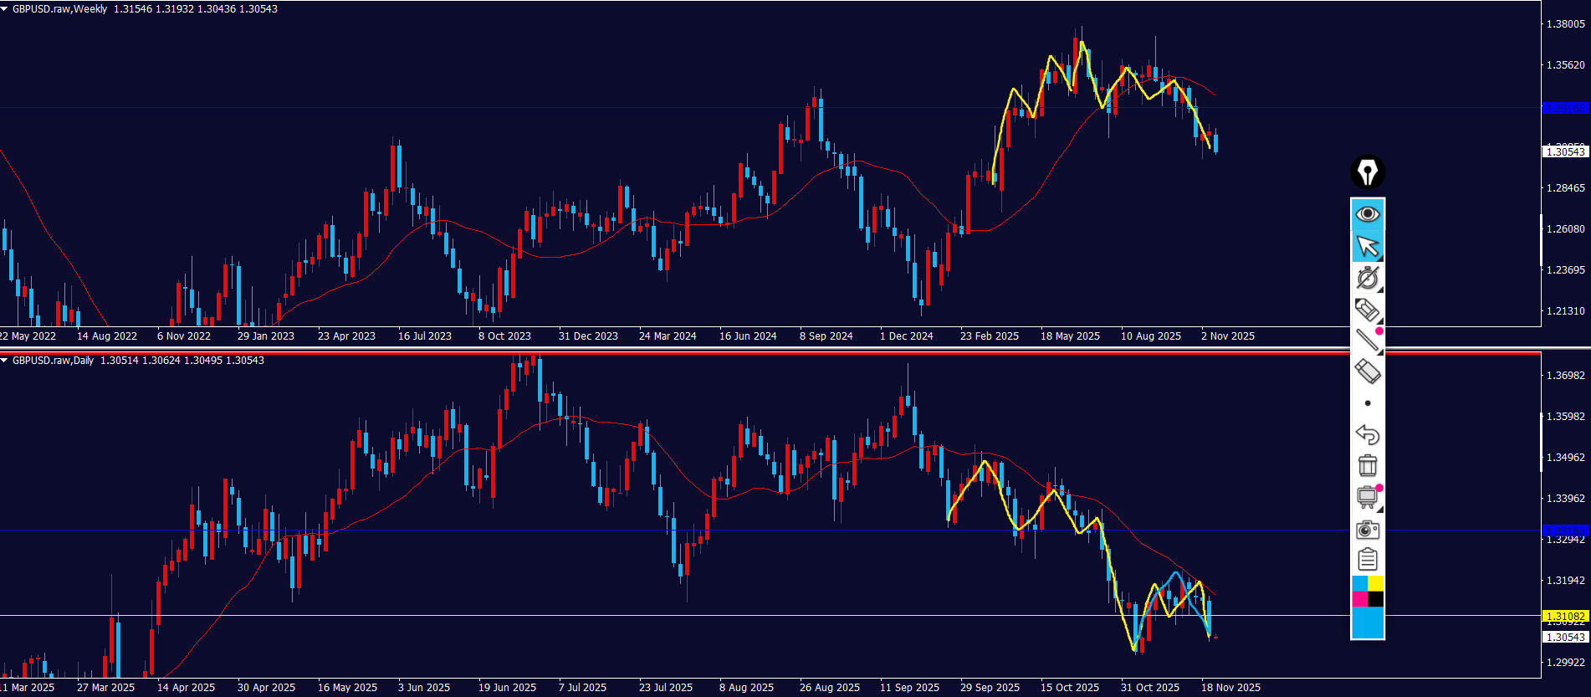Pick the magenta color swatch
The image size is (1591, 697).
point(1359,599)
